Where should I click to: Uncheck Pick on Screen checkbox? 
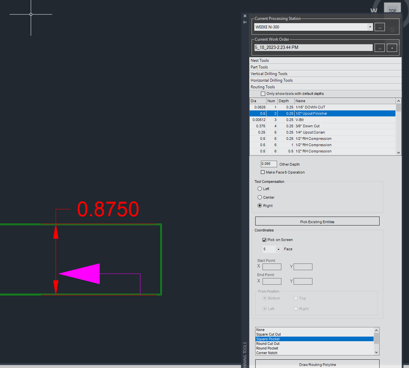click(265, 240)
